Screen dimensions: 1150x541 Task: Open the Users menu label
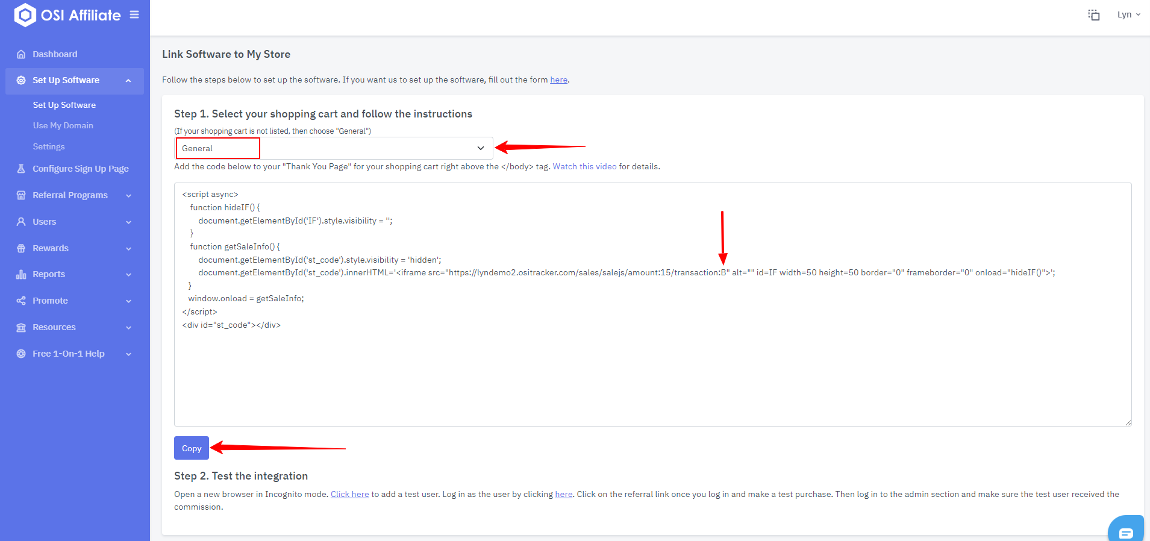pyautogui.click(x=45, y=222)
